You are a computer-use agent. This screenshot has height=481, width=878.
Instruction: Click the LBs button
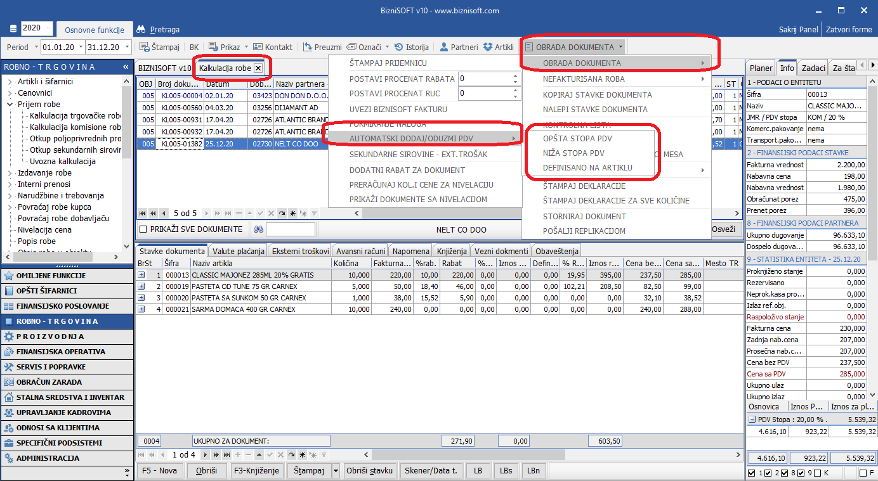click(x=506, y=471)
